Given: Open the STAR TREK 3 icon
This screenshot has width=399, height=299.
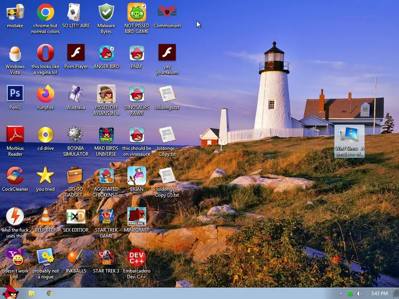Looking at the screenshot, I should click(106, 258).
